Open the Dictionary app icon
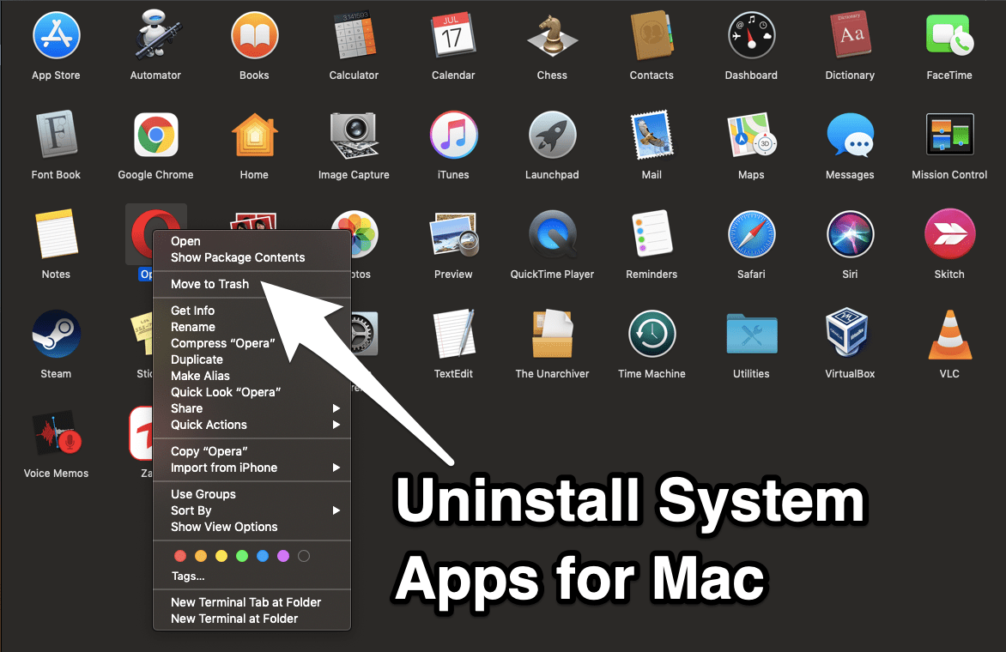 (x=850, y=35)
